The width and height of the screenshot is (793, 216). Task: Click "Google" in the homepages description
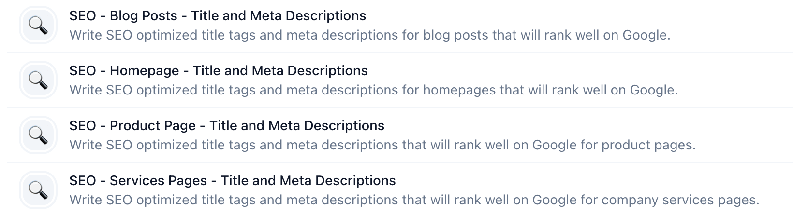pos(652,90)
